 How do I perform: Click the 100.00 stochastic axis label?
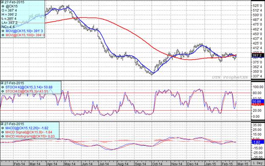[258, 87]
